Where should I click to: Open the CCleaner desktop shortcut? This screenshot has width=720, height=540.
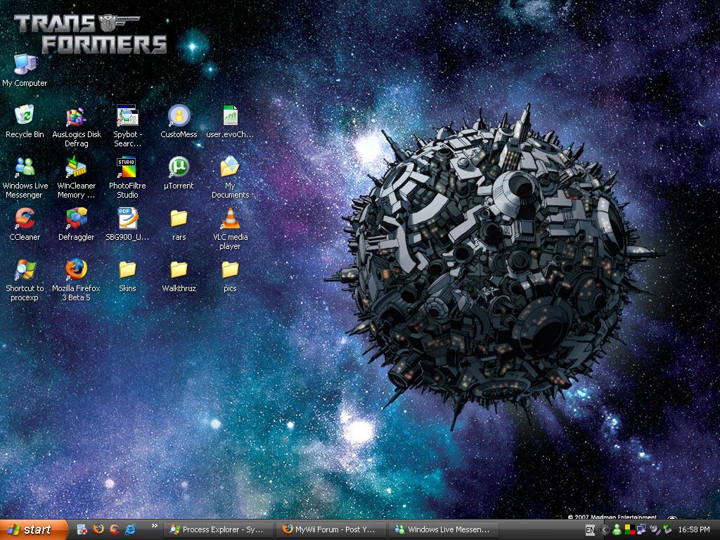[x=25, y=219]
